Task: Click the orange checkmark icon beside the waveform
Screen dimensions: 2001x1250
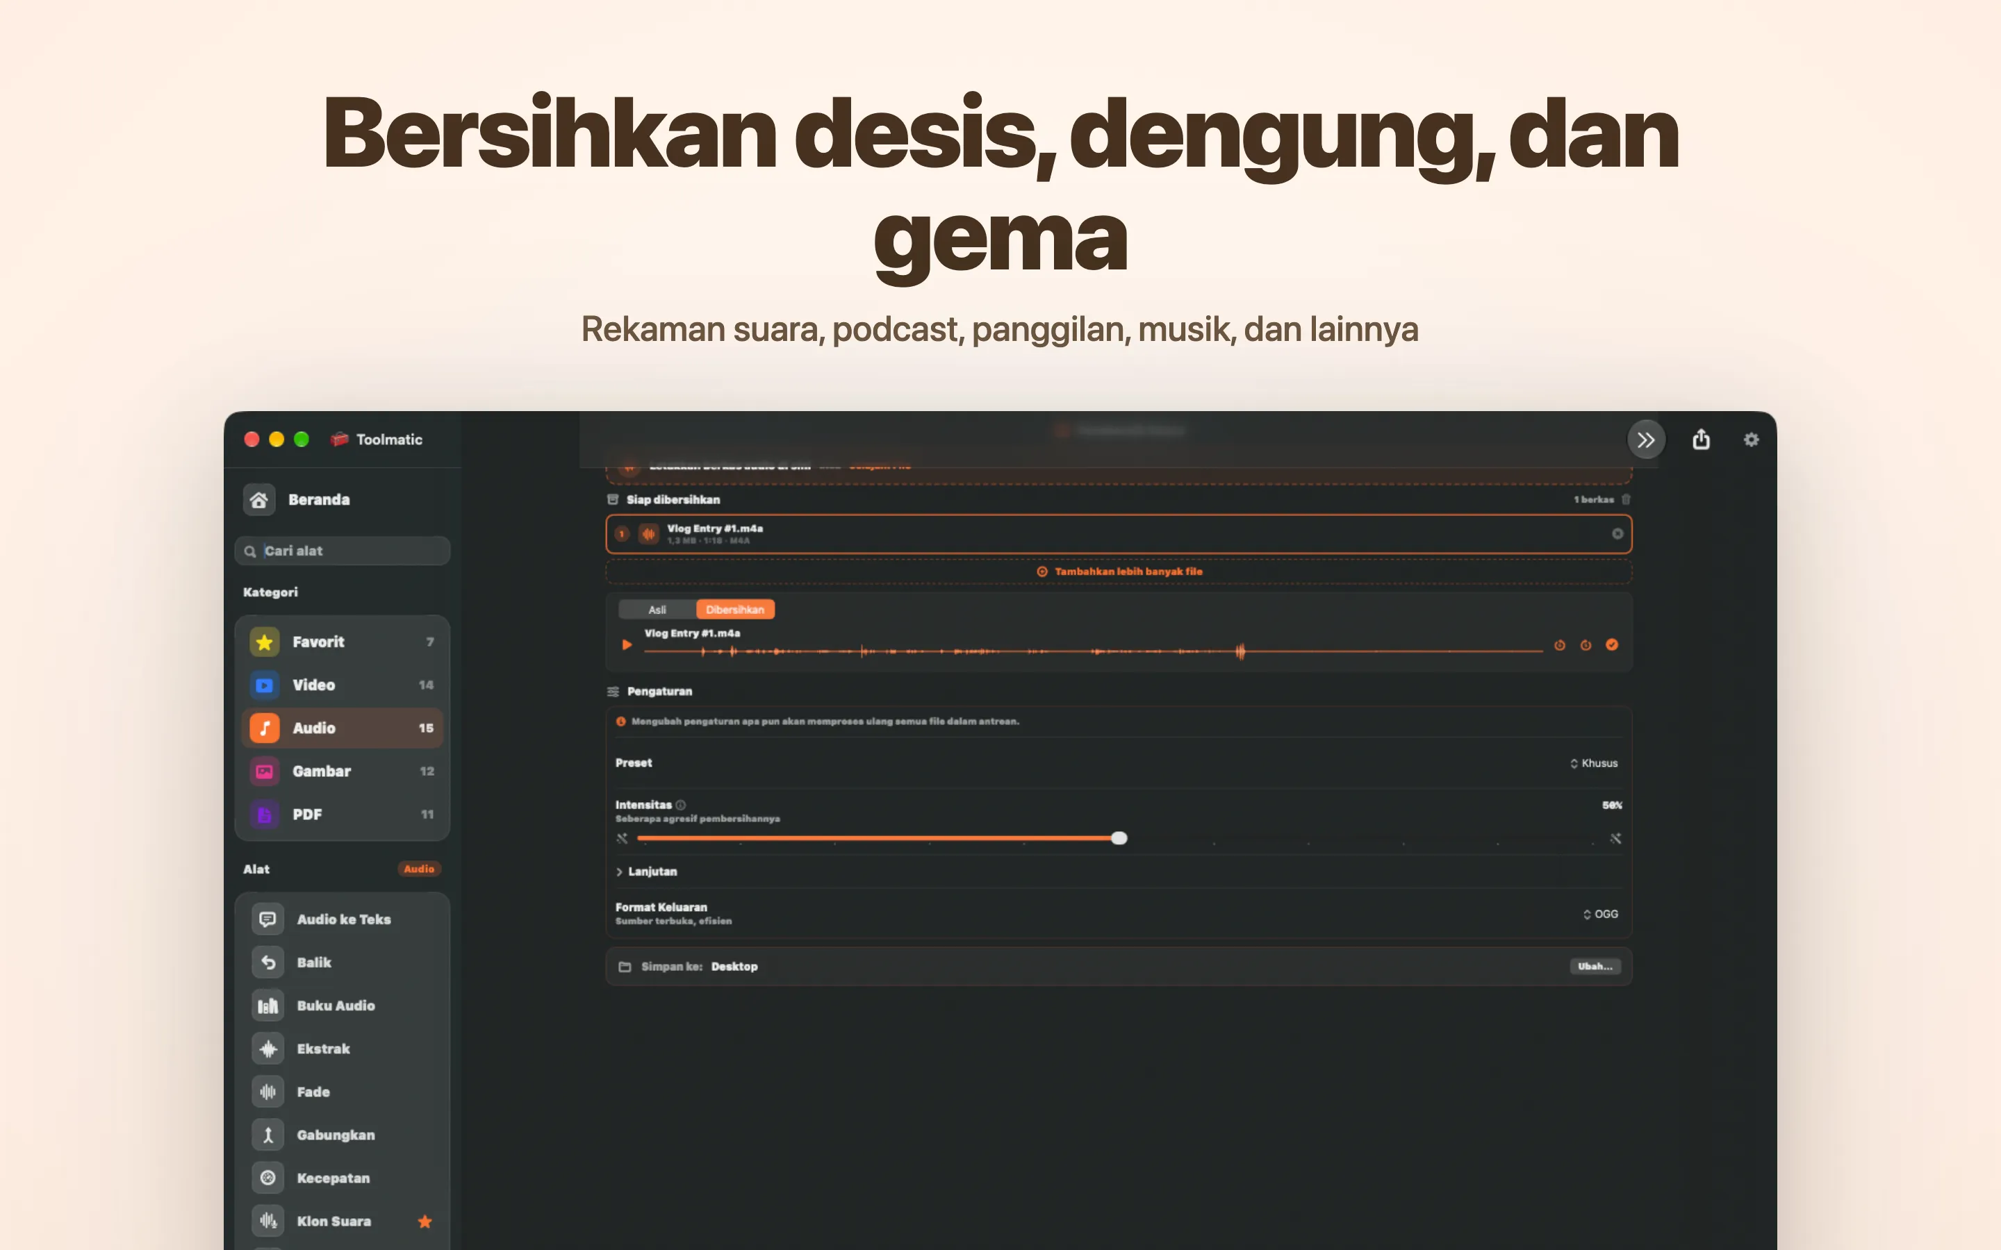Action: pos(1611,645)
